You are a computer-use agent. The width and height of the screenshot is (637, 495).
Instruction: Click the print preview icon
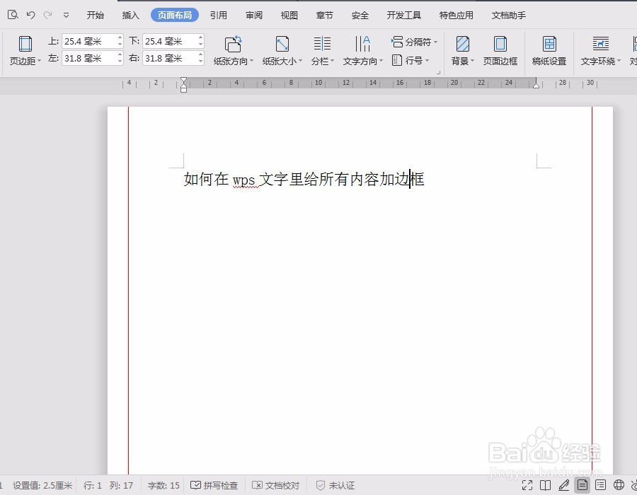[13, 15]
